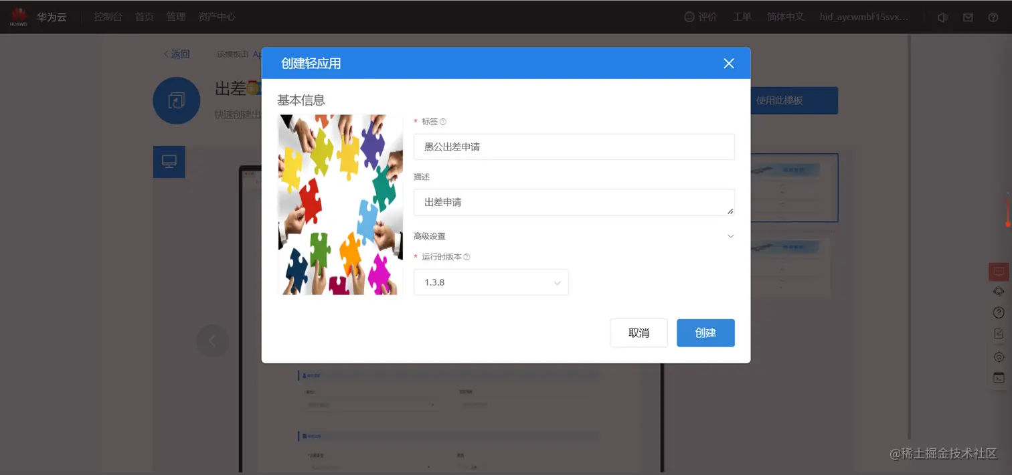1012x475 pixels.
Task: Collapse the 高级设置 section
Action: coord(730,236)
